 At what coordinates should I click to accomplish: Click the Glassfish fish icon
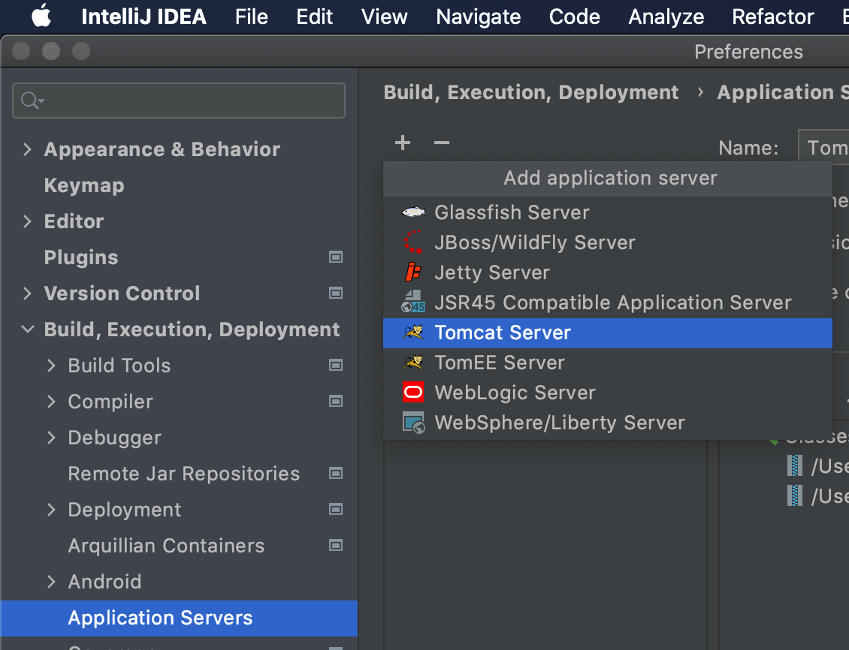(413, 212)
